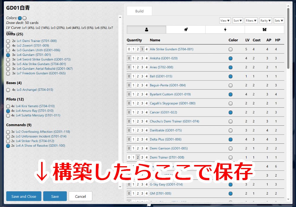Click the Cancel button
Screen dimensions: 296x207
[81, 196]
